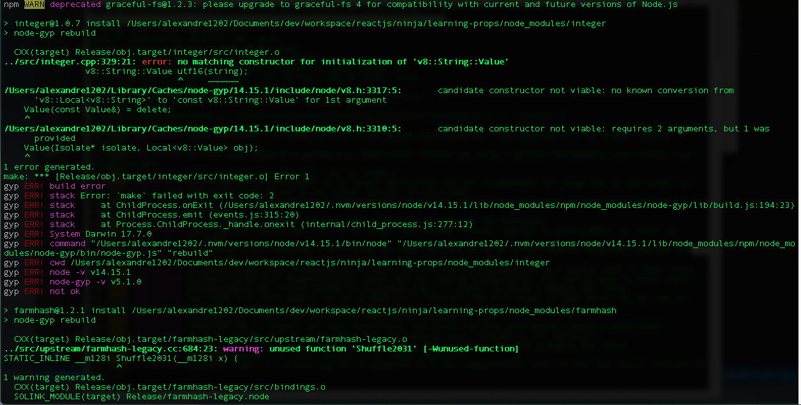
Task: Open the farmhash-legacy.cc:684:23 warning link
Action: coord(89,348)
